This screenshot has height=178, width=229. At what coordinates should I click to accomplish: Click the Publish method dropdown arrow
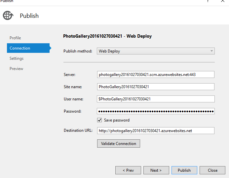pos(211,51)
